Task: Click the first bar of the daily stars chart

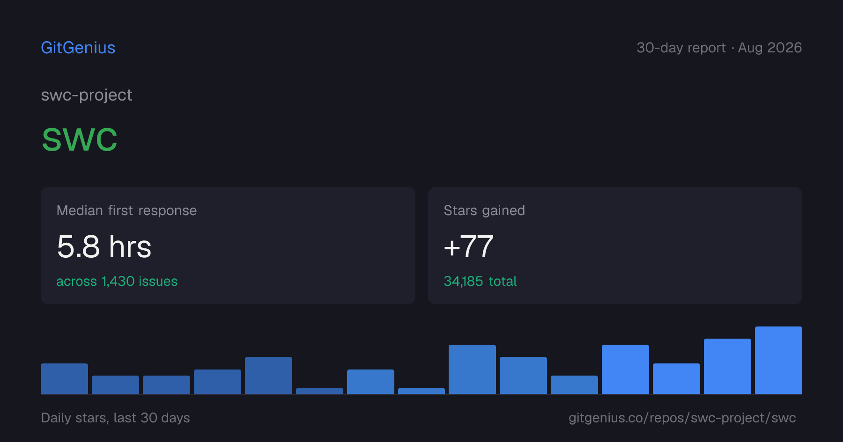Action: [x=65, y=378]
